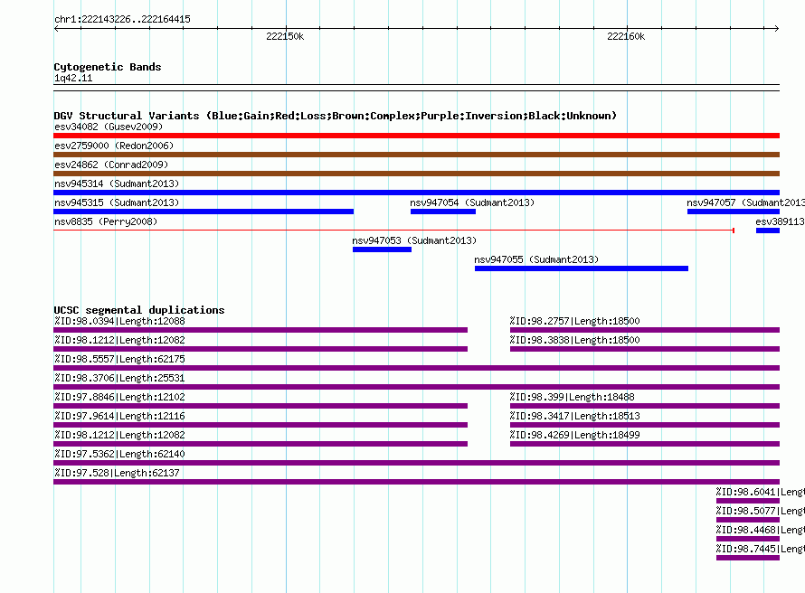Click the 222150k ruler tick label
The width and height of the screenshot is (805, 593).
[x=285, y=36]
